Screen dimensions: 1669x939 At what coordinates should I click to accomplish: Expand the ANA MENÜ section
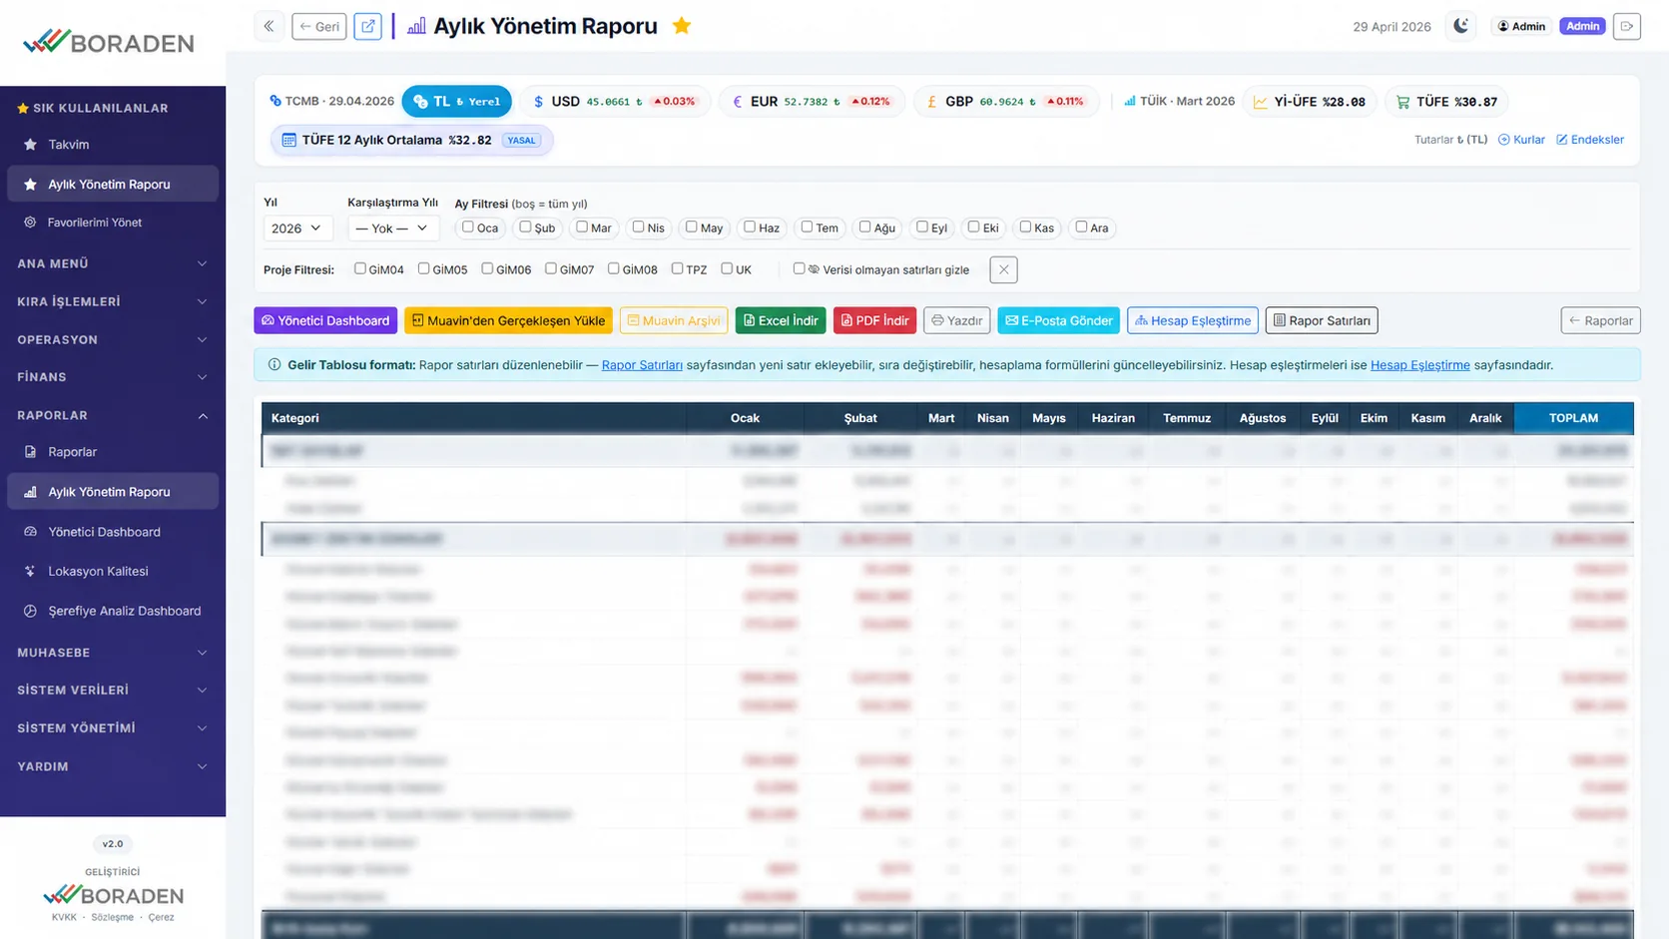point(113,263)
